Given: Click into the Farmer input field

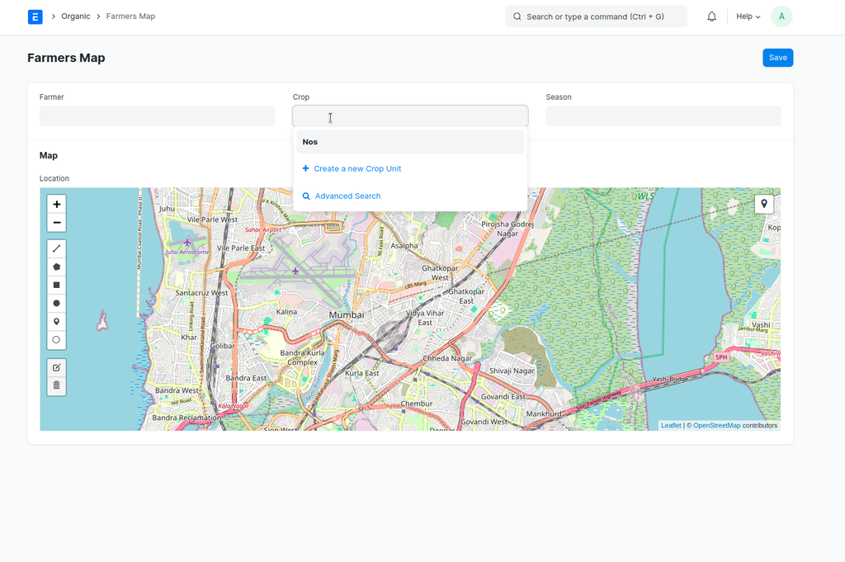Looking at the screenshot, I should tap(157, 116).
